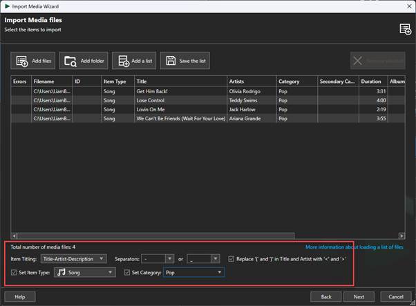This screenshot has width=416, height=306.
Task: Toggle the Set Category checkbox
Action: [x=127, y=273]
